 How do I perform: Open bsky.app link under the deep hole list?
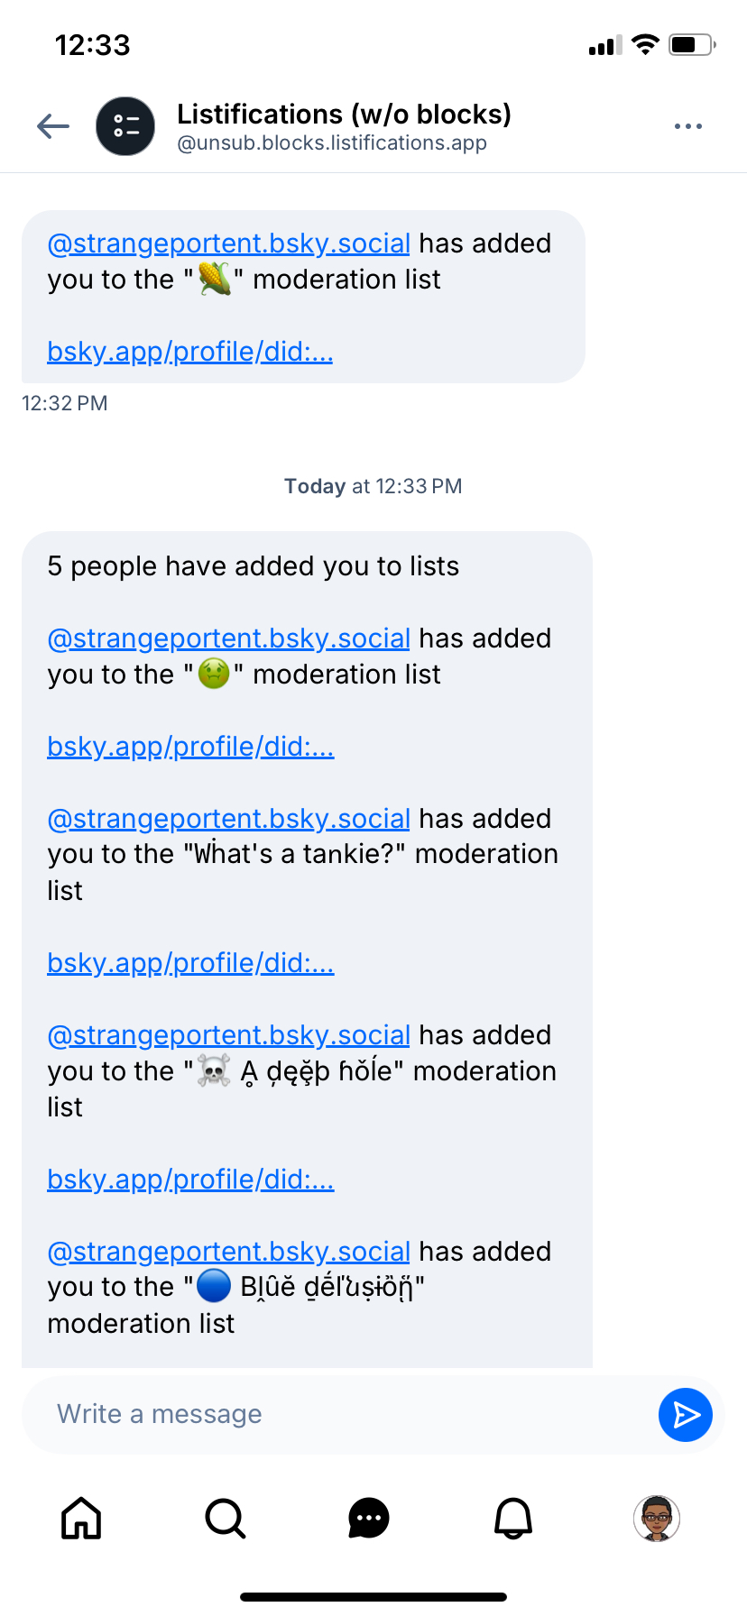[x=190, y=1180]
